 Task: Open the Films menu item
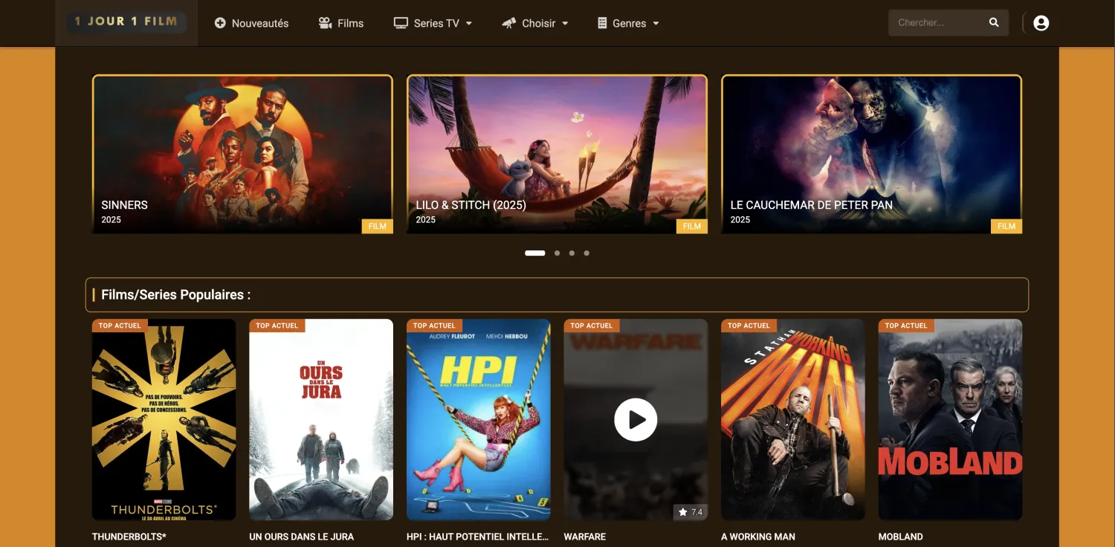[x=350, y=23]
